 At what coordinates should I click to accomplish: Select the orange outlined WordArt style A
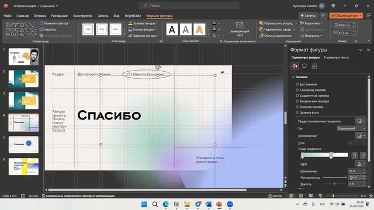click(199, 30)
